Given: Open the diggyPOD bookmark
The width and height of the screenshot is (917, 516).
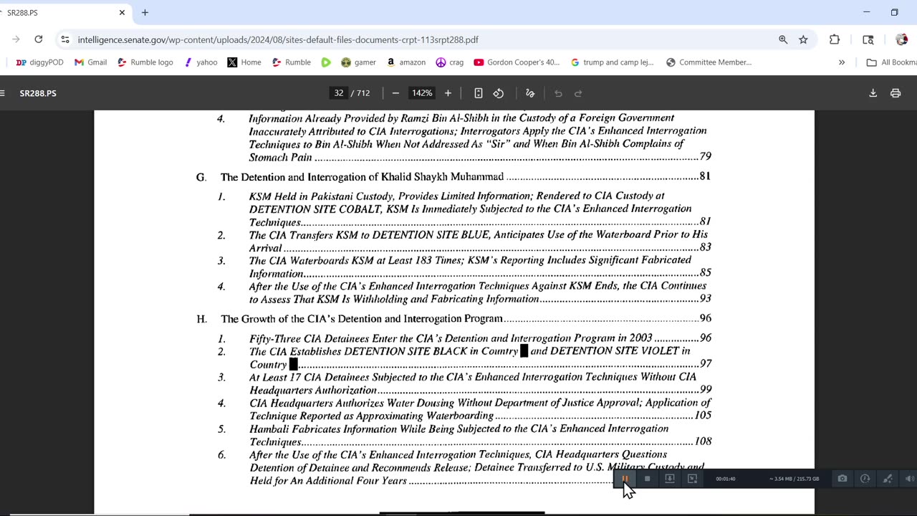Looking at the screenshot, I should tap(39, 62).
